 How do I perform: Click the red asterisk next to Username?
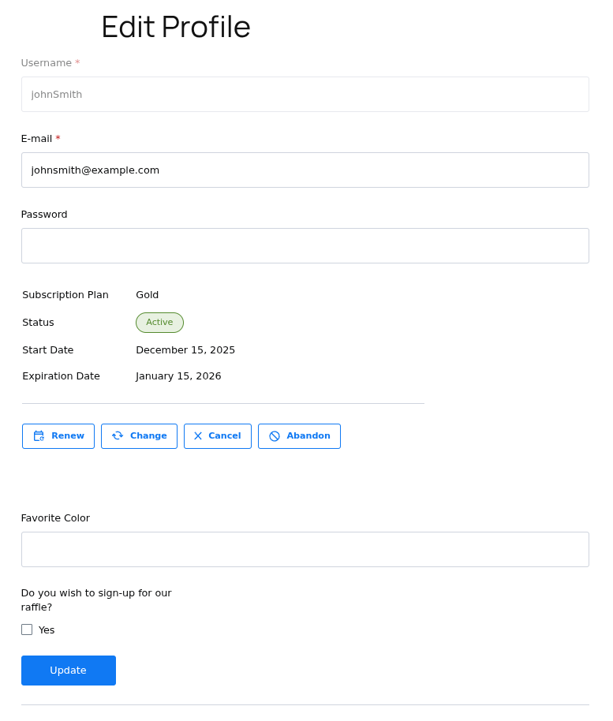point(77,62)
